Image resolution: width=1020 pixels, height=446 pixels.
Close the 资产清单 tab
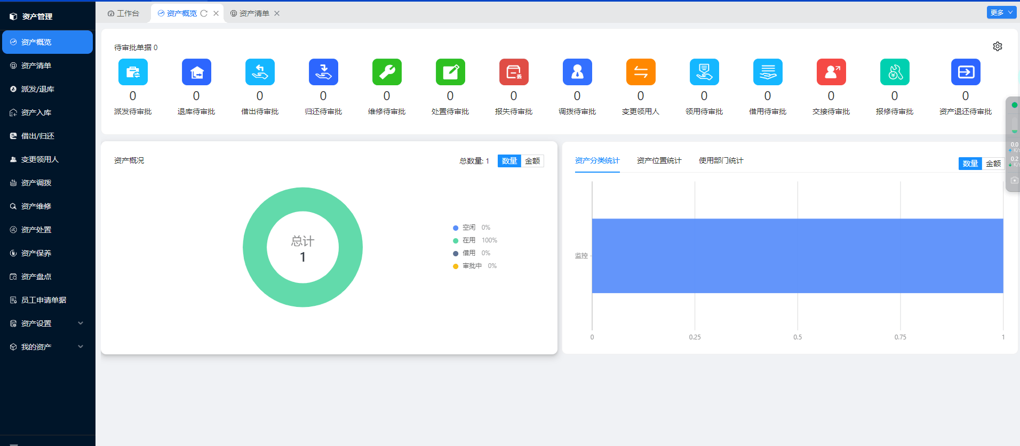point(277,13)
